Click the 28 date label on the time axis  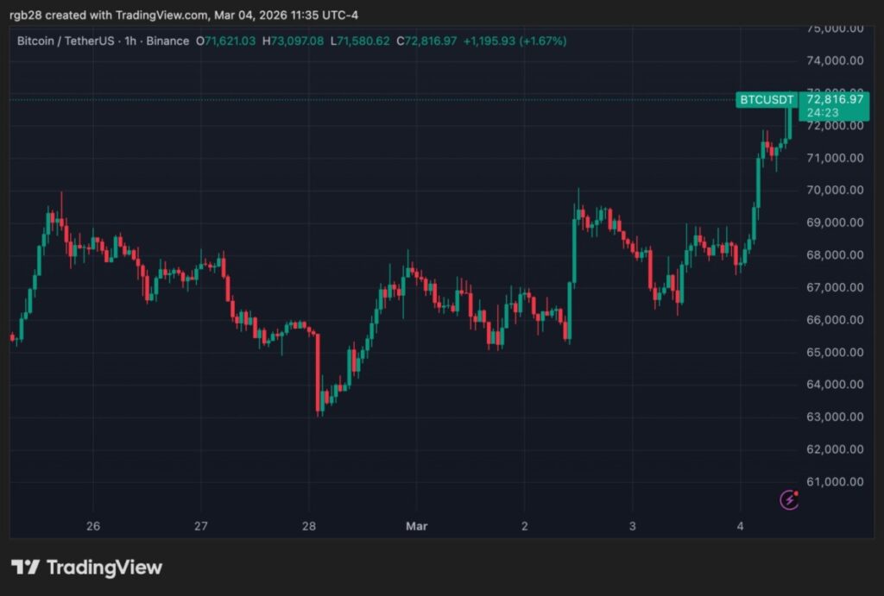pyautogui.click(x=309, y=525)
